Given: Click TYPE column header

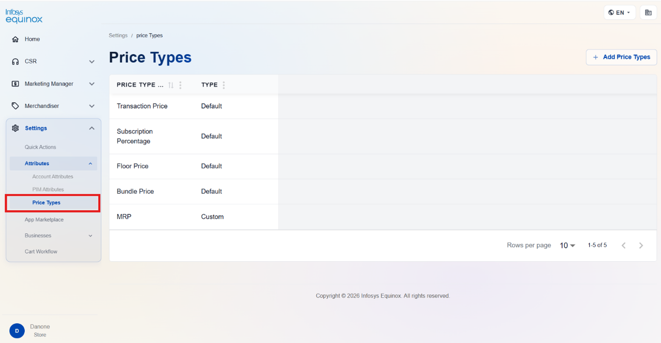Looking at the screenshot, I should (x=210, y=85).
